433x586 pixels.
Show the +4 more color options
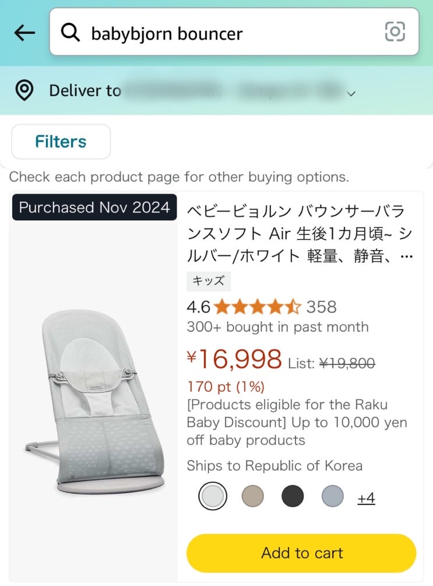[x=366, y=499]
